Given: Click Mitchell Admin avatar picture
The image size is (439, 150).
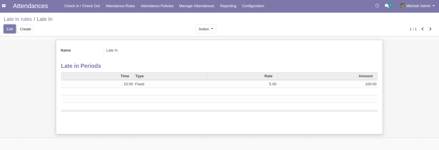Looking at the screenshot, I should (x=403, y=6).
